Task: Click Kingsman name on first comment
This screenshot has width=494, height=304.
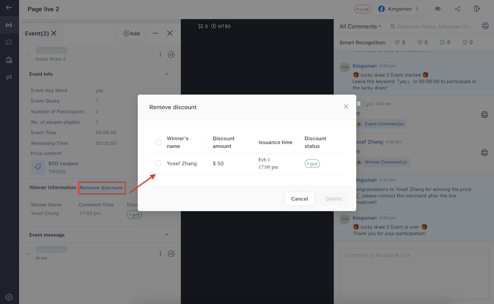Action: [x=365, y=66]
